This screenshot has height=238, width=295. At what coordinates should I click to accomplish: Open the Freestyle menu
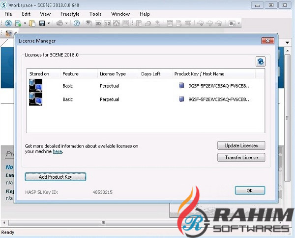click(70, 14)
